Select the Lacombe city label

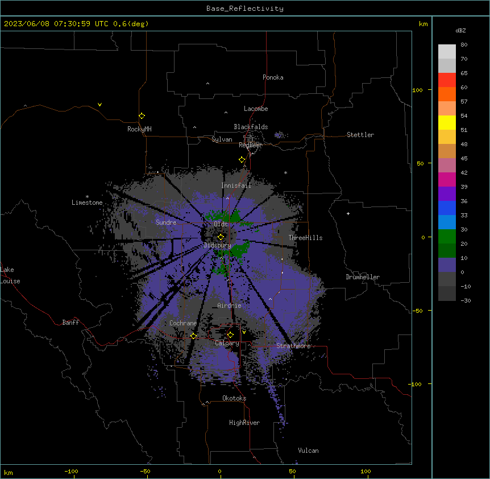click(256, 109)
